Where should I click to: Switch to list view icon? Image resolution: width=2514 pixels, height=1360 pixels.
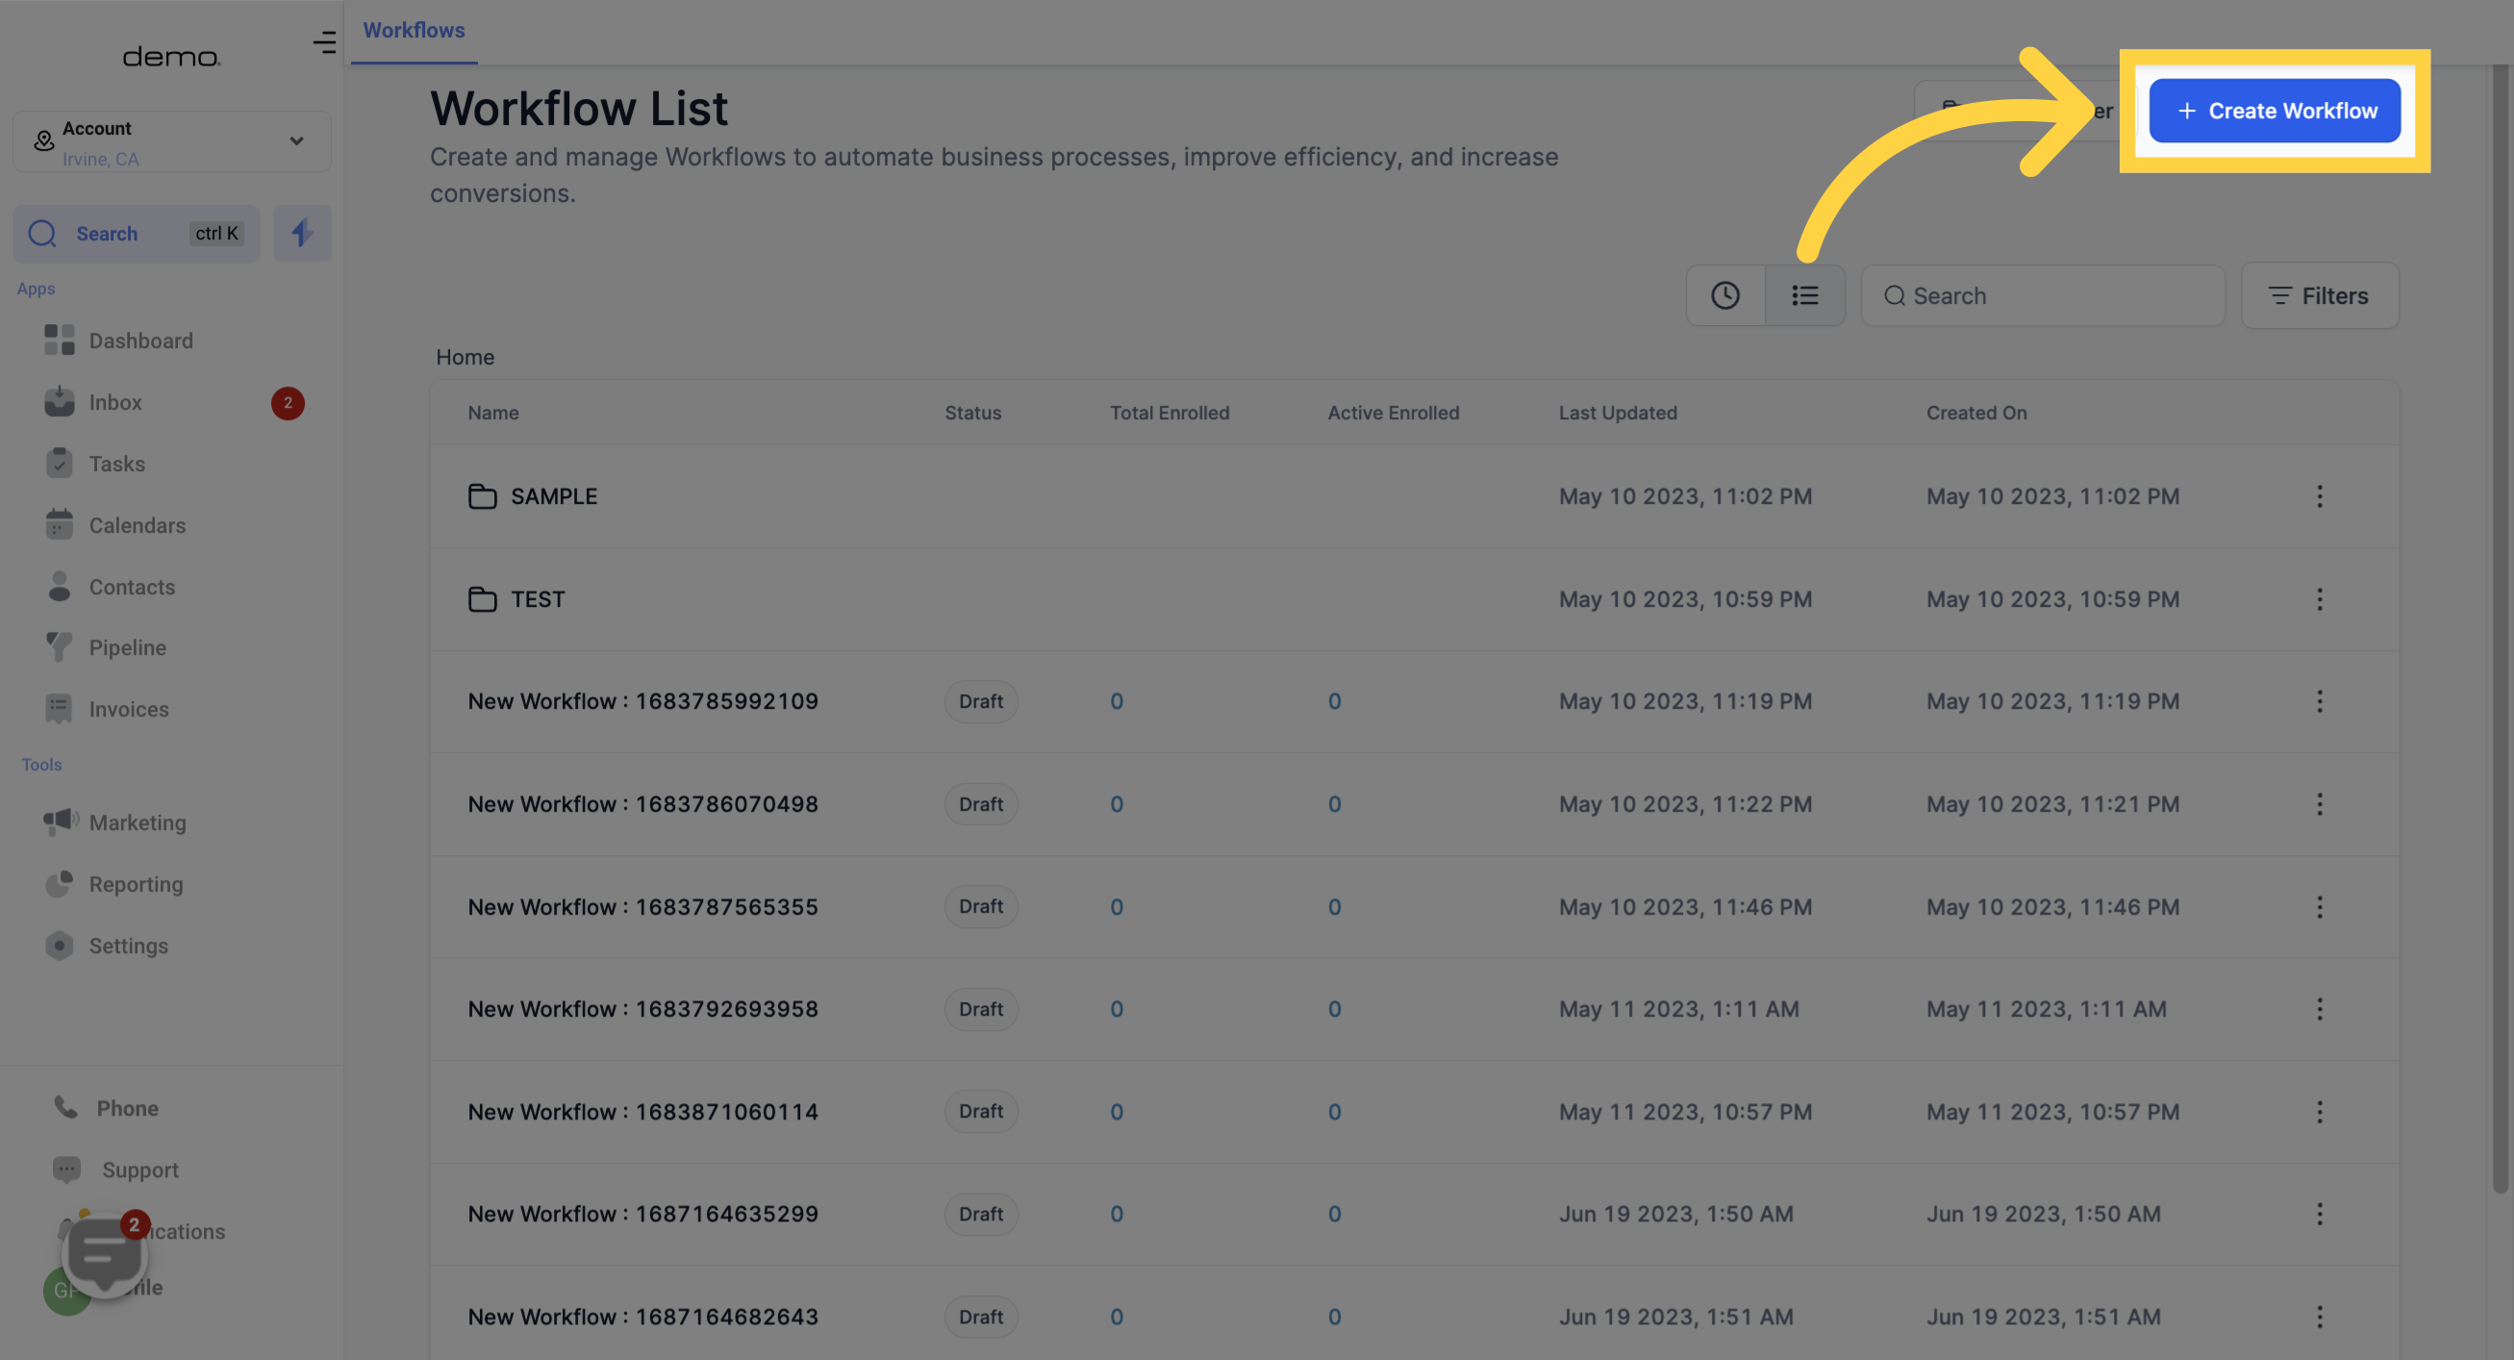(x=1804, y=295)
